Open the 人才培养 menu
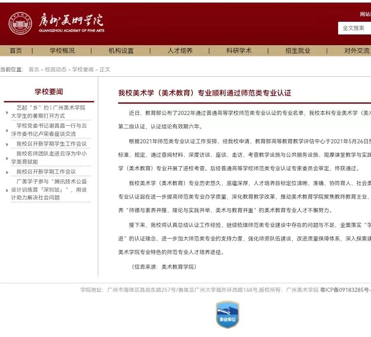Screen dimensions: 371x337 coord(180,50)
